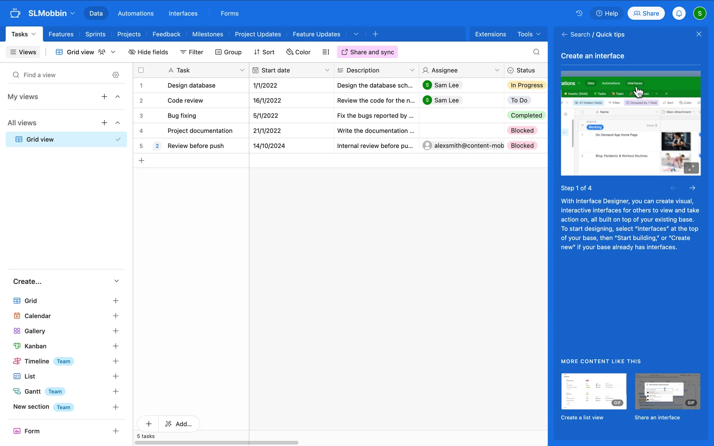
Task: Toggle select-all rows checkbox
Action: (141, 70)
